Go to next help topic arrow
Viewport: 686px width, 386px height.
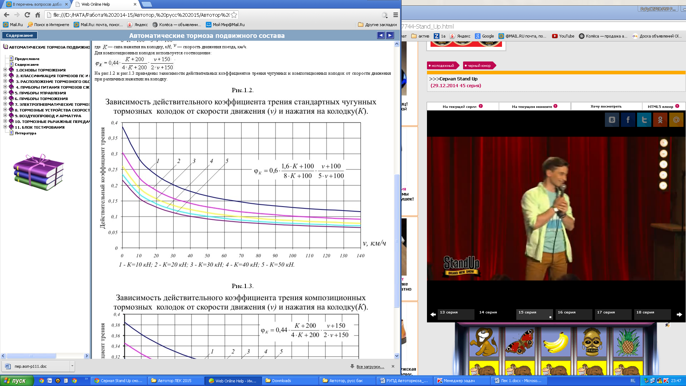click(390, 35)
